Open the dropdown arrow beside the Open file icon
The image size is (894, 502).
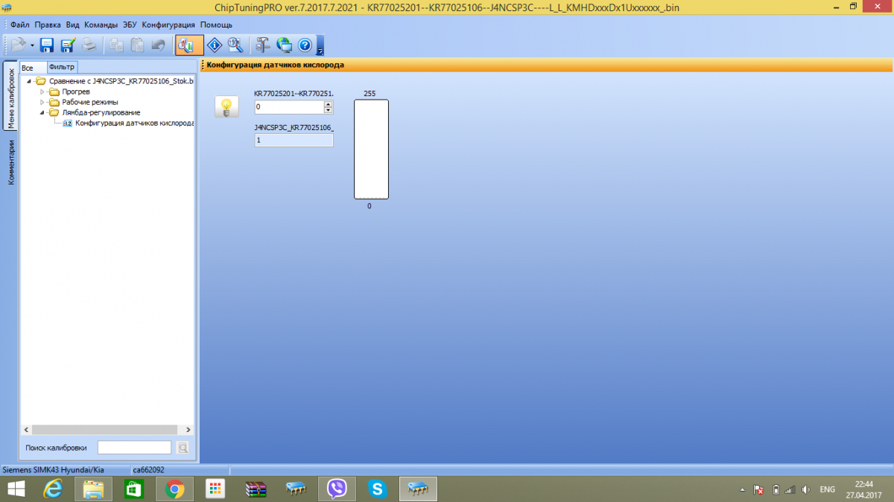pyautogui.click(x=32, y=46)
